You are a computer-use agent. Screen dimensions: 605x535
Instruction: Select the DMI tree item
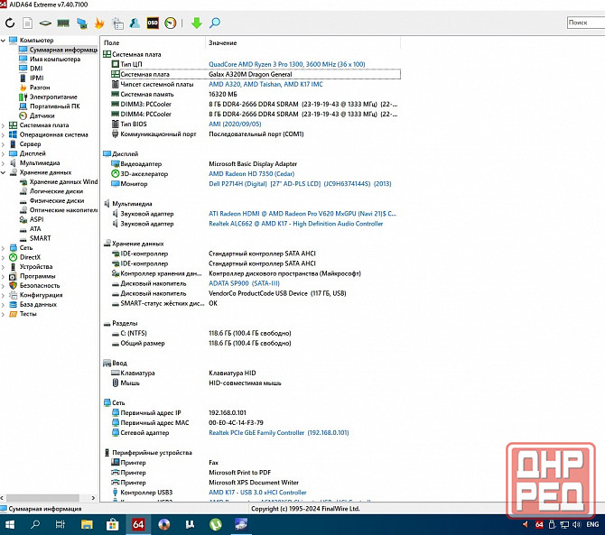tap(36, 69)
